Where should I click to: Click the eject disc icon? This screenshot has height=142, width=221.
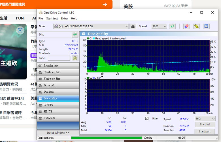(133, 26)
